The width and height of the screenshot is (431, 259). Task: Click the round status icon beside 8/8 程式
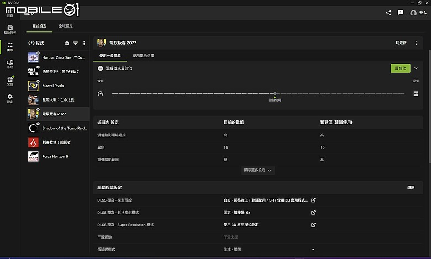[67, 43]
